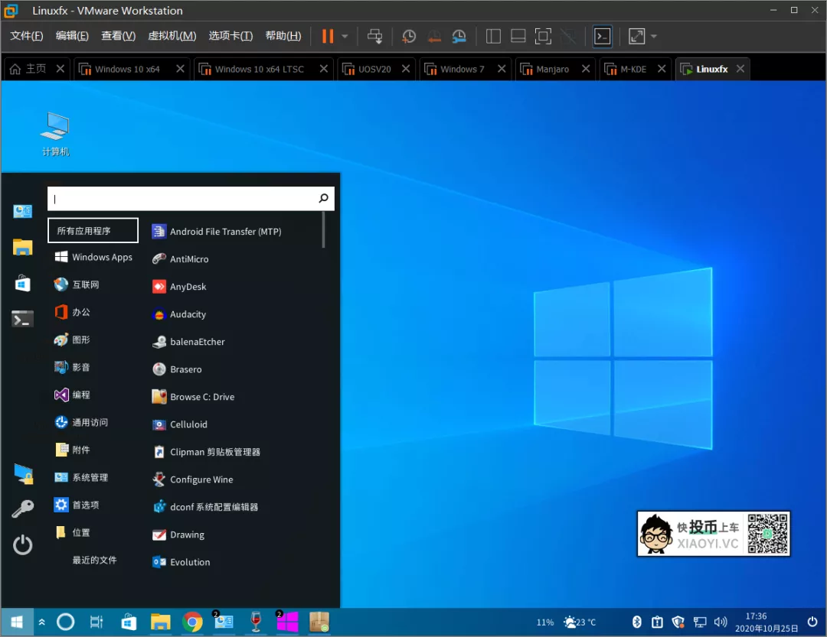This screenshot has width=827, height=637.
Task: Launch AnyDesk from the application list
Action: click(x=188, y=287)
